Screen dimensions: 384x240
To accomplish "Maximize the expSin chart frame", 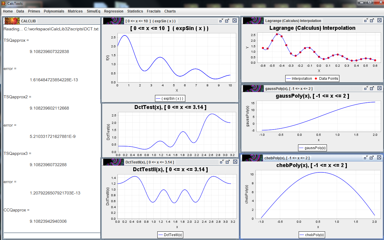I will click(227, 21).
